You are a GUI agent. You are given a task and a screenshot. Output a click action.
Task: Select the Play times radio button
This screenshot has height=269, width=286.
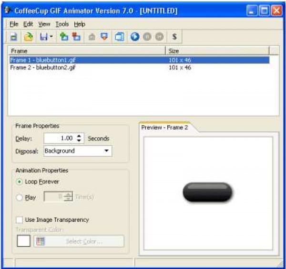(x=19, y=197)
